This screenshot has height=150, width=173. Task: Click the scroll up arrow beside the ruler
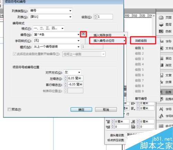pos(154,16)
